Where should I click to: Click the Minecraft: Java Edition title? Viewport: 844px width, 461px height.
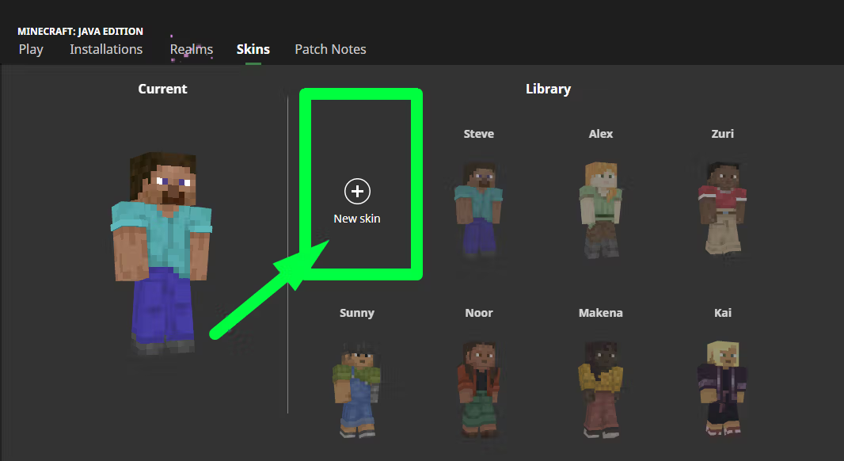(80, 31)
